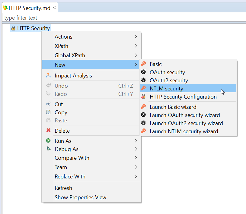The width and height of the screenshot is (246, 214).
Task: Expand the Run As submenu arrow
Action: tap(136, 141)
